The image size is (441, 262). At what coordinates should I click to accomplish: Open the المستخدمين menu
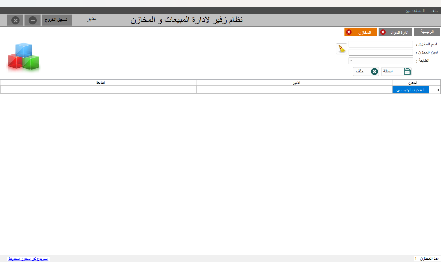click(415, 10)
